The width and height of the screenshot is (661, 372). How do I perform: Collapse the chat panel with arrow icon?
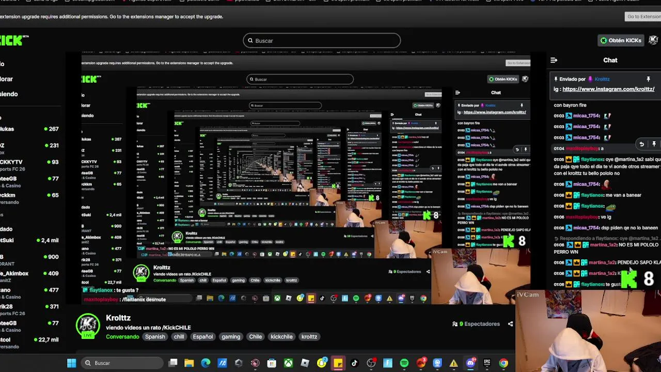click(x=554, y=60)
